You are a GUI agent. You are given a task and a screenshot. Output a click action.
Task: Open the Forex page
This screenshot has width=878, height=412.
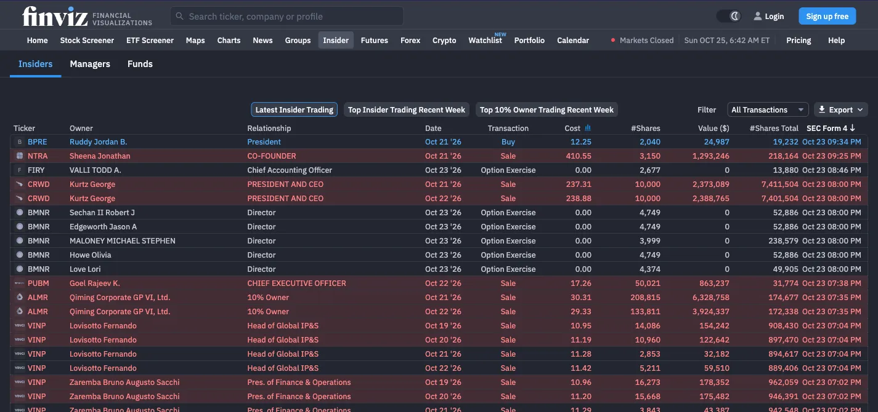[410, 41]
